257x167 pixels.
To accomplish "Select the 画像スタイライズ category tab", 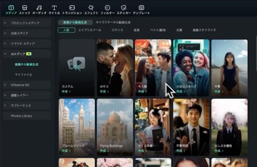I will [204, 30].
